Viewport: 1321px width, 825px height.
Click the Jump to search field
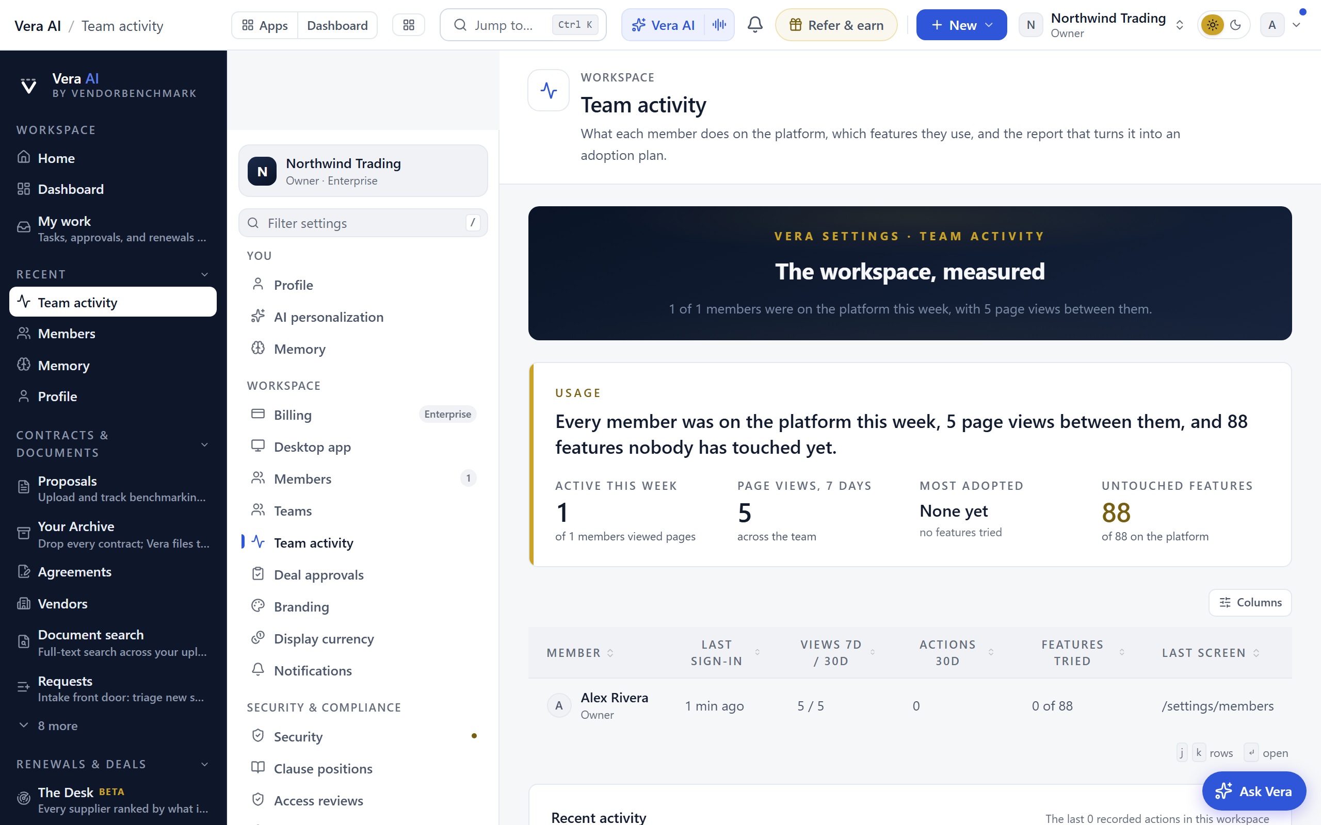[x=523, y=25]
